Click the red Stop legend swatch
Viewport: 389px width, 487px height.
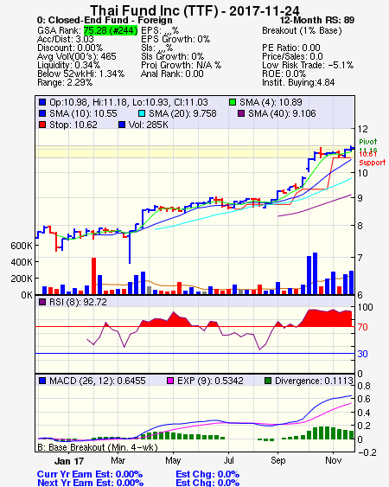42,125
